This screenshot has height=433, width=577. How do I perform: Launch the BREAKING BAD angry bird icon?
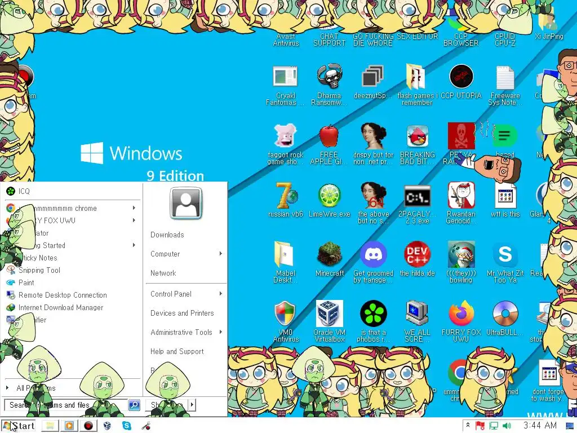click(x=418, y=136)
